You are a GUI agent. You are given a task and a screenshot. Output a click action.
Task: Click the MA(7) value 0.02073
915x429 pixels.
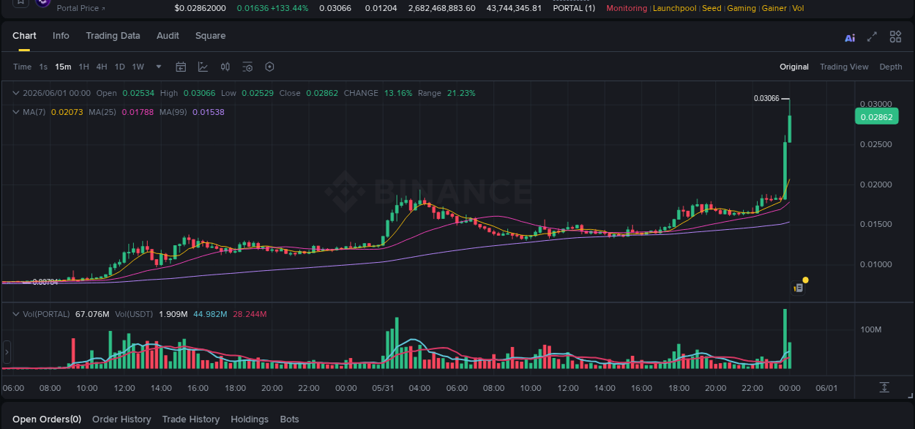[x=67, y=112]
